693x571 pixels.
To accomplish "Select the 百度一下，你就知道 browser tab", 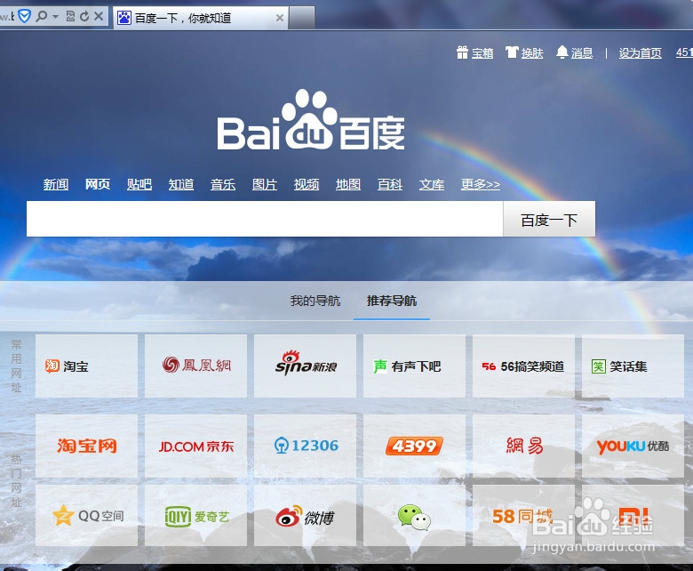I will pyautogui.click(x=201, y=18).
